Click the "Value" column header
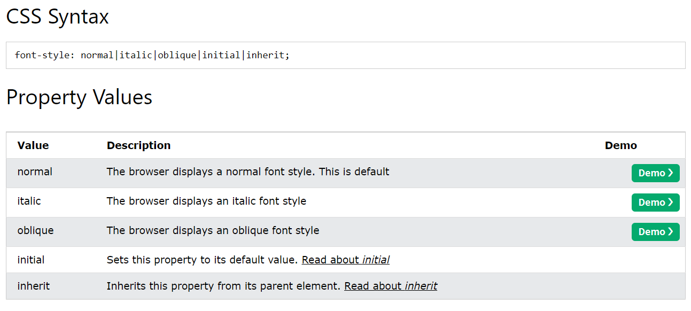691x311 pixels. (x=33, y=145)
